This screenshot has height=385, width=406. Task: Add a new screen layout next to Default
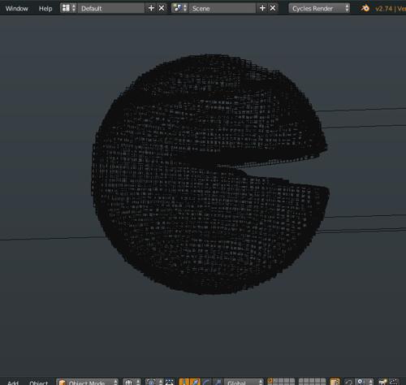tap(151, 8)
